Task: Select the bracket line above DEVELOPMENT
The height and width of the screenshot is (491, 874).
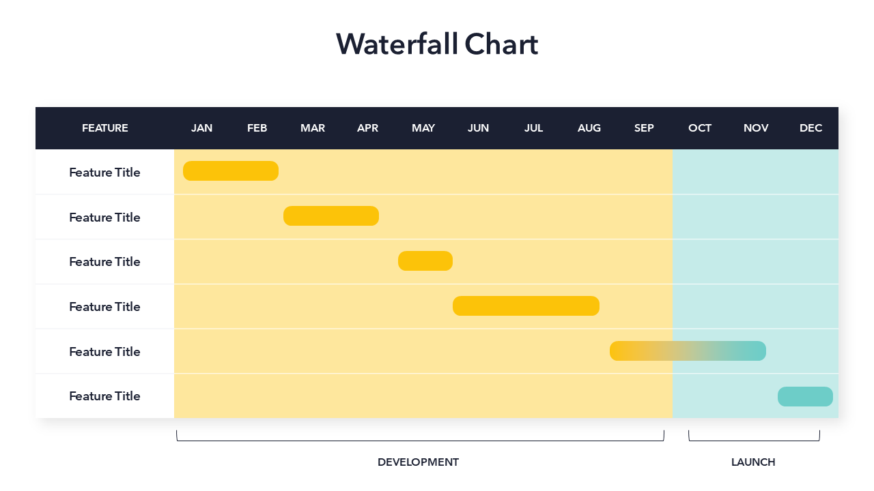Action: pos(420,441)
